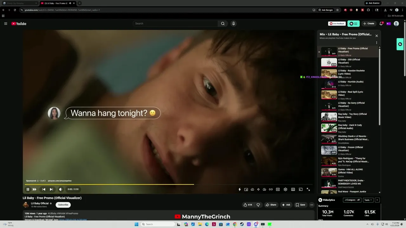Screen dimensions: 406x228
Task: Bookmark this page with the star icon
Action: tap(337, 10)
